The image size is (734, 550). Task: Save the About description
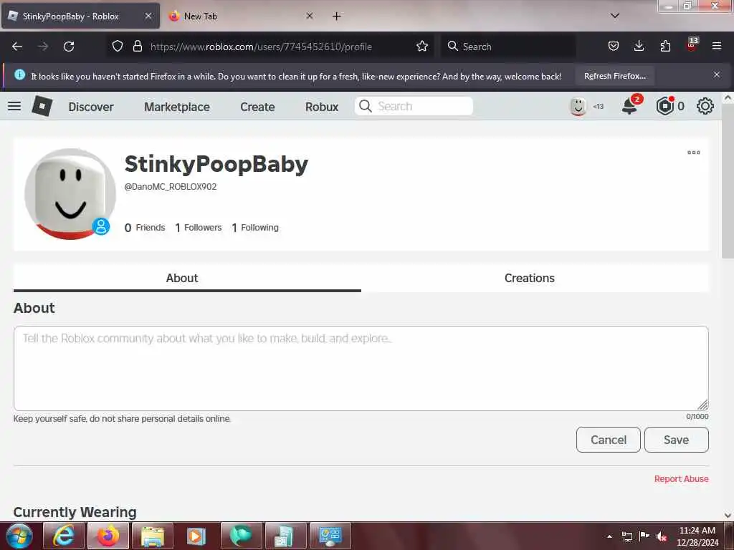(x=677, y=440)
